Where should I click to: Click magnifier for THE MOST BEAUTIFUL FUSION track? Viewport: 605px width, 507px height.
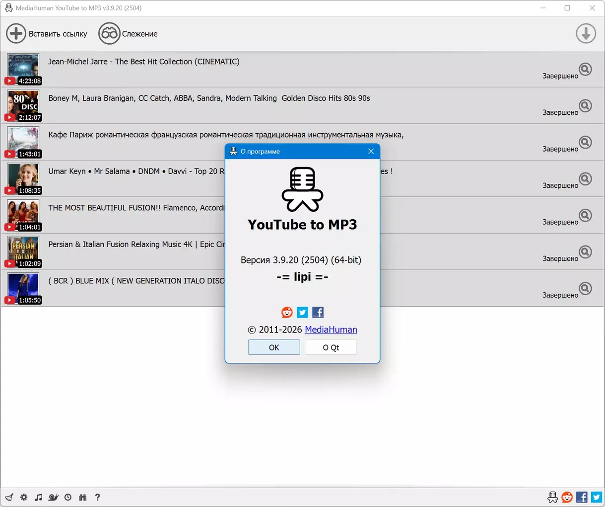[x=586, y=215]
